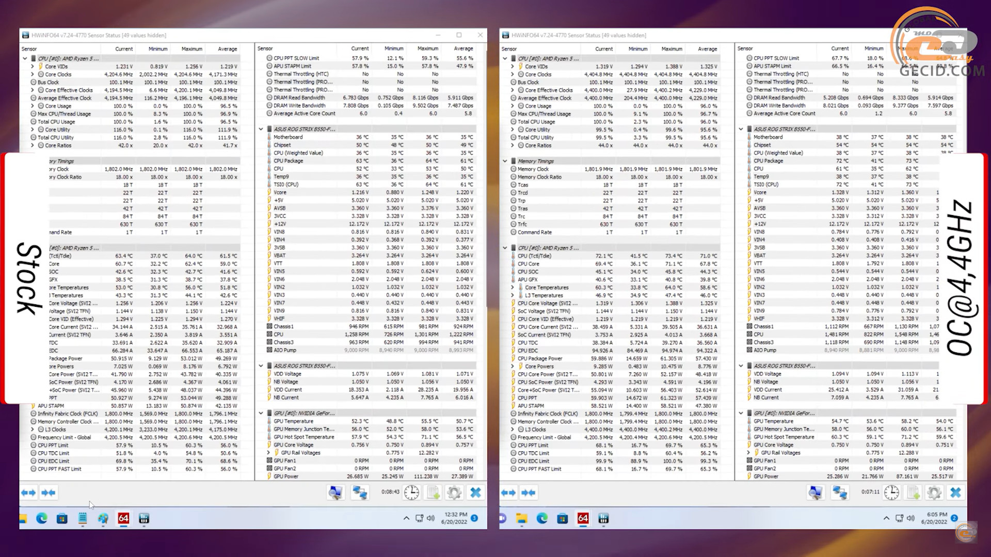Expand L3 Clocks in Stock window

(x=32, y=429)
